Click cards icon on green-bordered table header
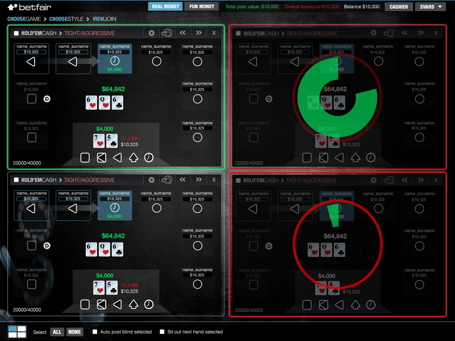The image size is (455, 341). pos(167,33)
